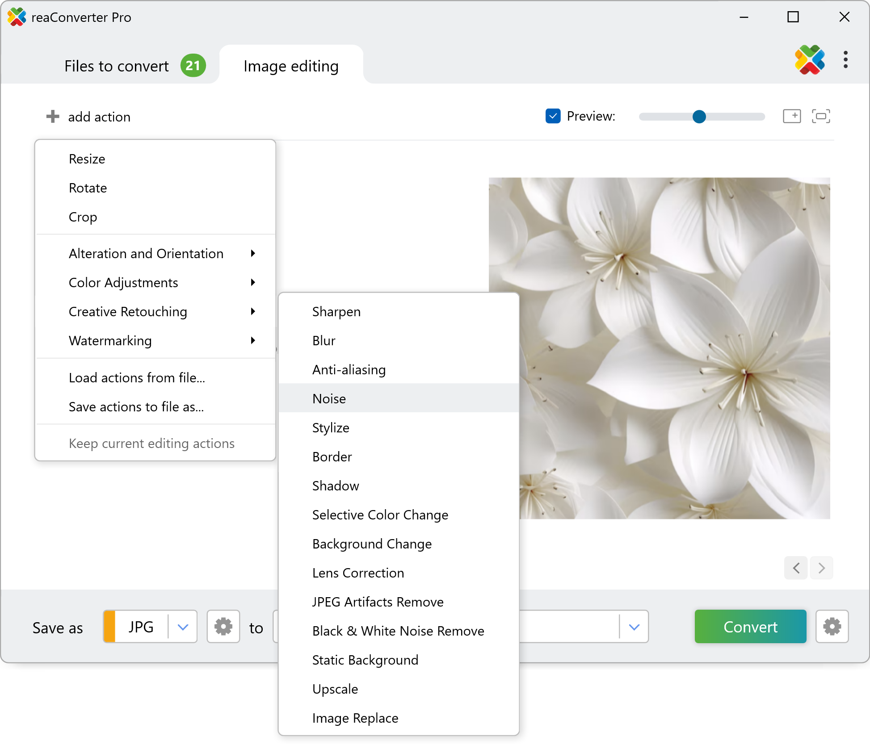
Task: Open conversion settings gear next to Convert
Action: tap(832, 627)
